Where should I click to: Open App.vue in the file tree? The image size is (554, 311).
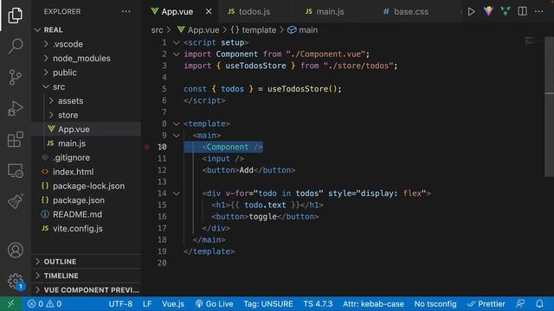[87, 129]
